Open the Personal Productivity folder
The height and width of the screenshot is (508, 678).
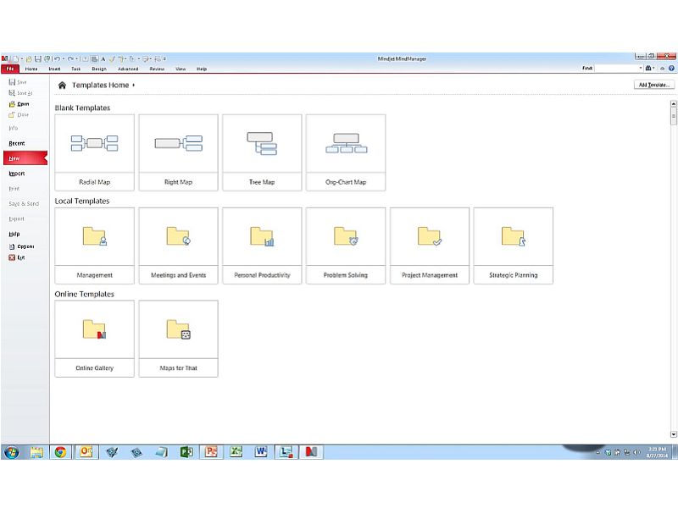click(x=262, y=246)
